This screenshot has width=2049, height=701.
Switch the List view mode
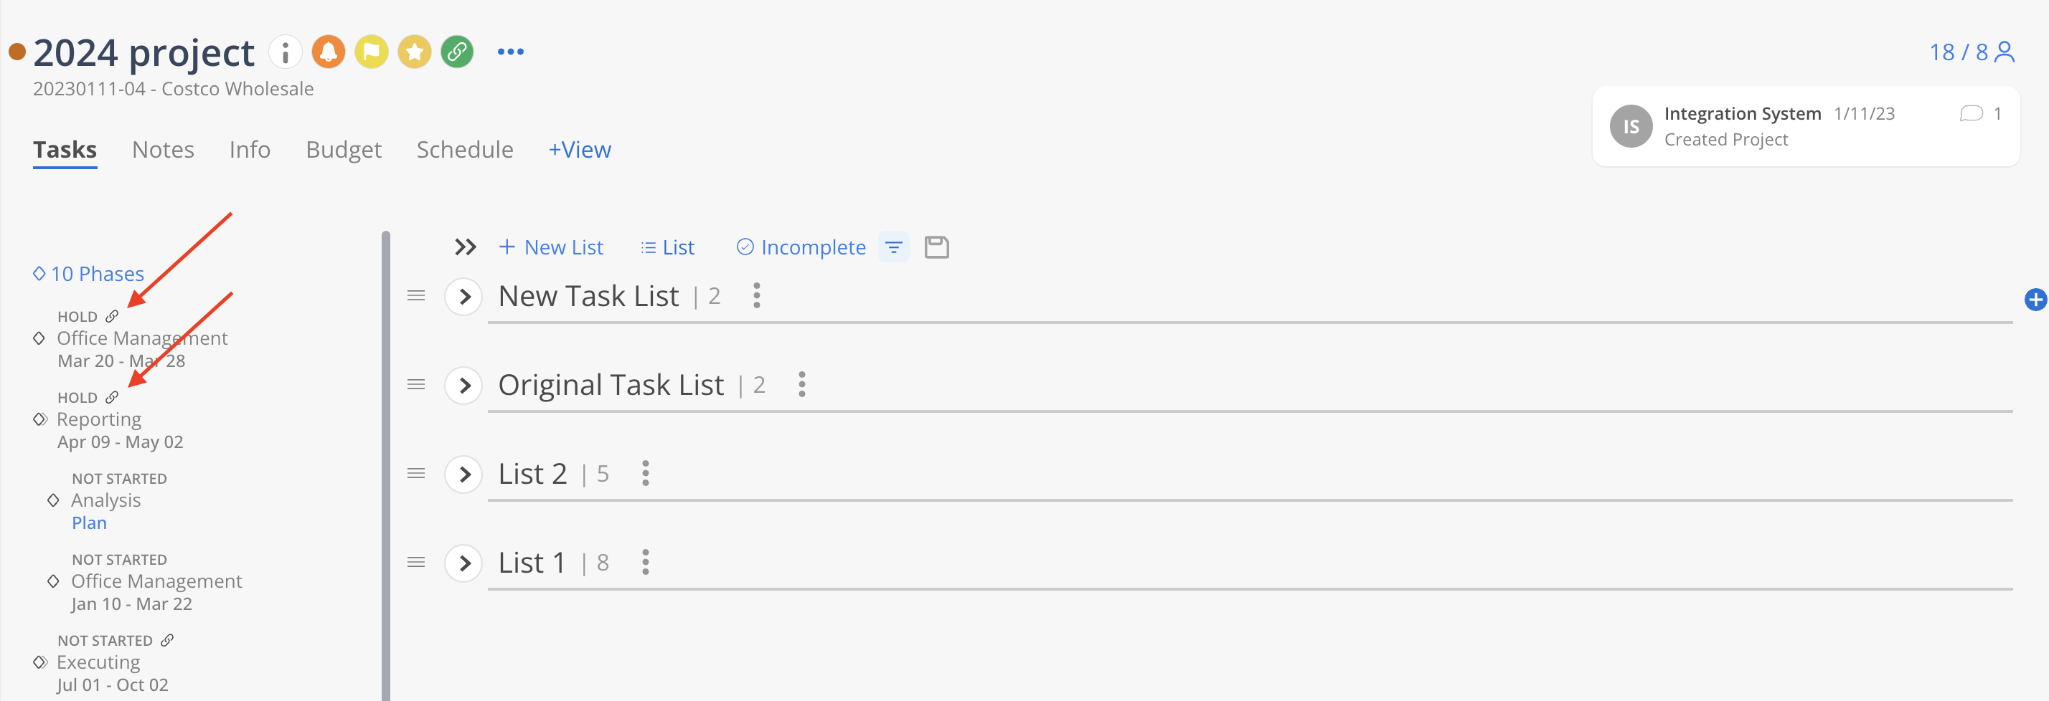(668, 247)
